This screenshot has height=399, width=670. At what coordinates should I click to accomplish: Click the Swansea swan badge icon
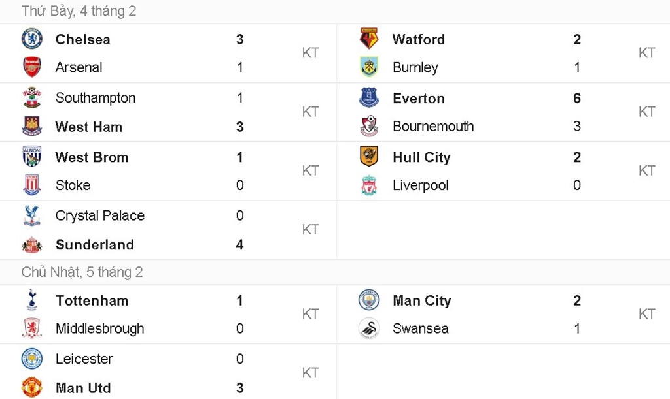368,328
